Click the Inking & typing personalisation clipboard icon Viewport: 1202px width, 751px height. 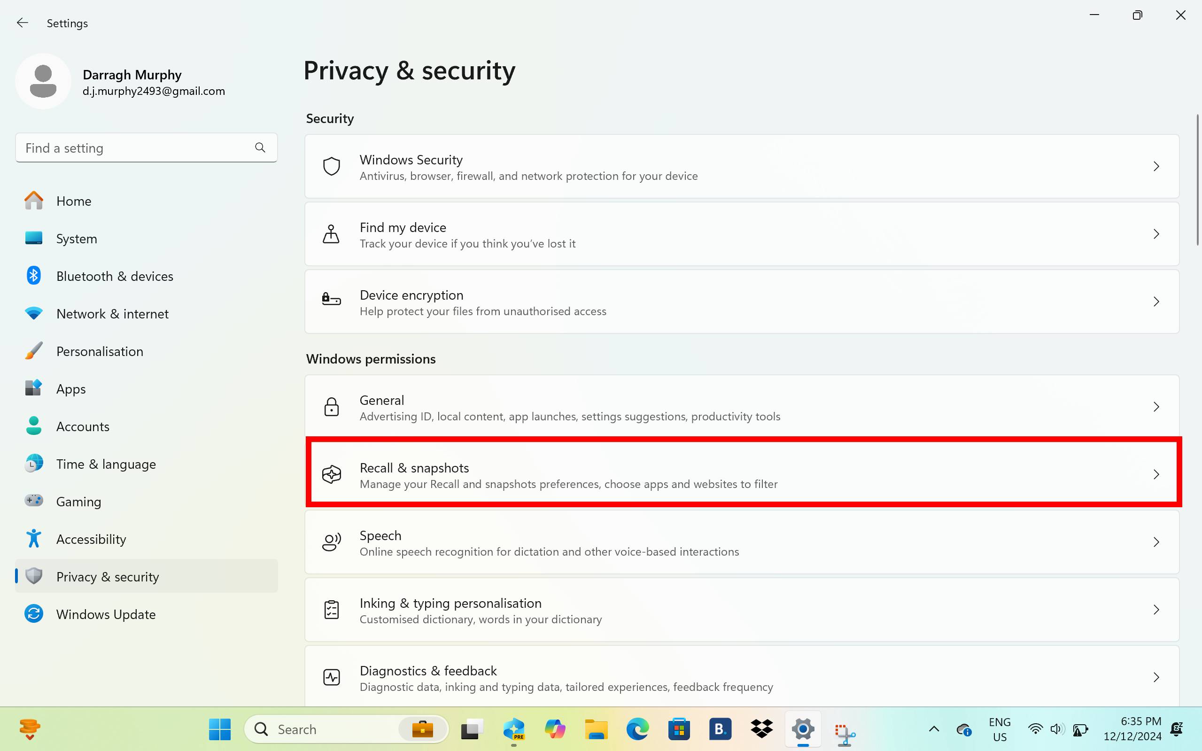331,610
